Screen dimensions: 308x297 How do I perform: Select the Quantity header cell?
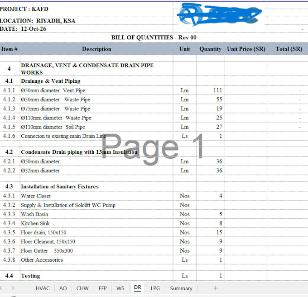pos(210,49)
